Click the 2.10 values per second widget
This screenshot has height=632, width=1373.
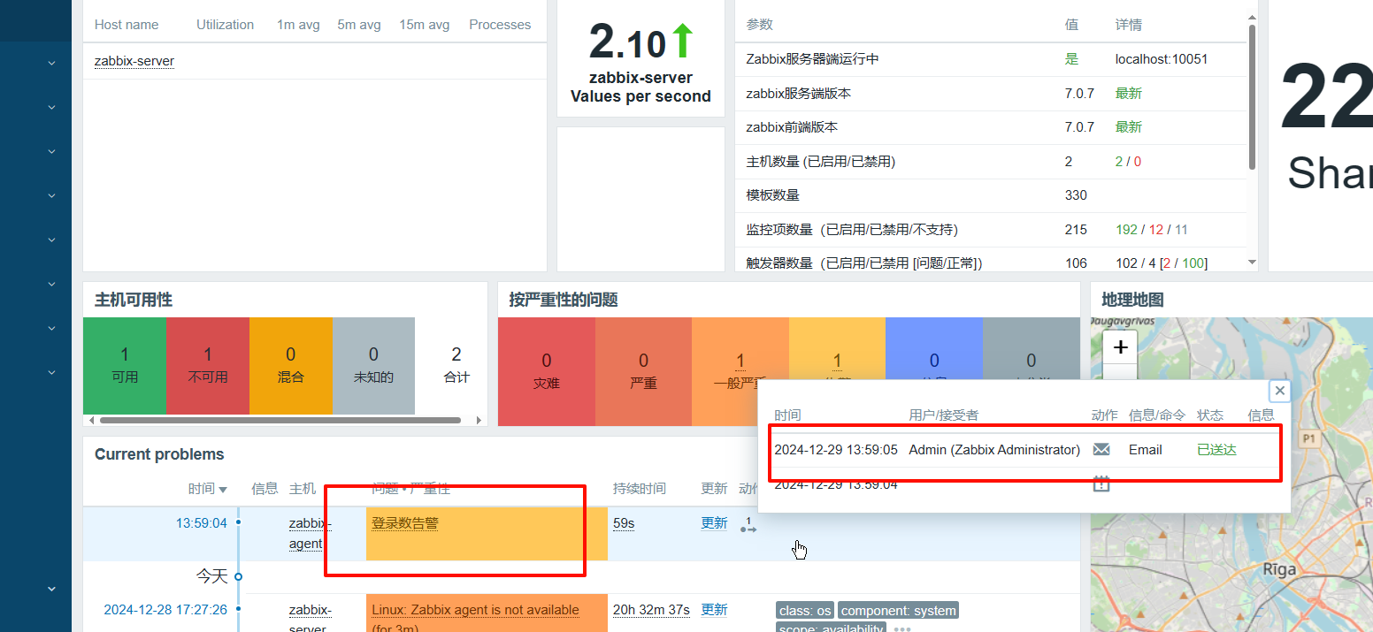[640, 58]
